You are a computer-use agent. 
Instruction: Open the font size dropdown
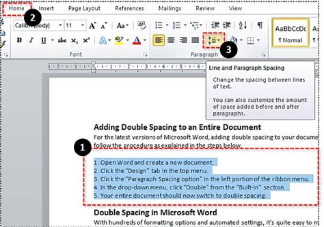click(82, 25)
